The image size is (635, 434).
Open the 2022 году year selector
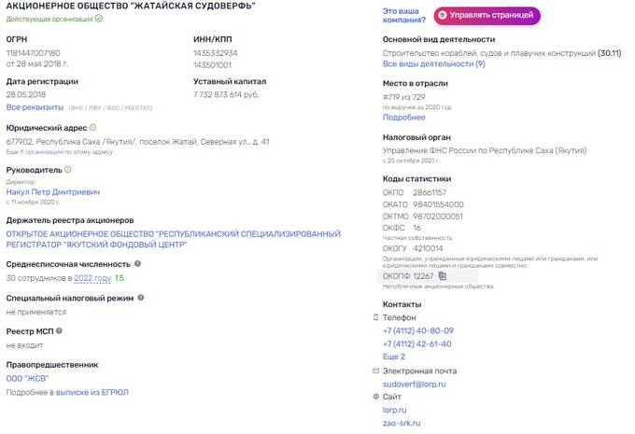pyautogui.click(x=92, y=278)
